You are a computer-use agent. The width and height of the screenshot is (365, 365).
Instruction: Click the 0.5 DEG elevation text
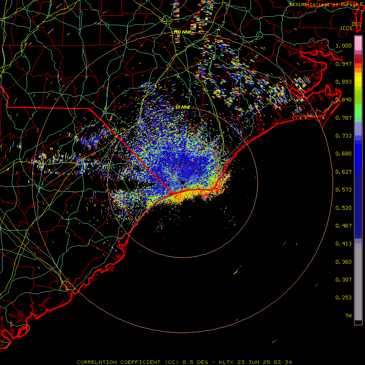195,362
